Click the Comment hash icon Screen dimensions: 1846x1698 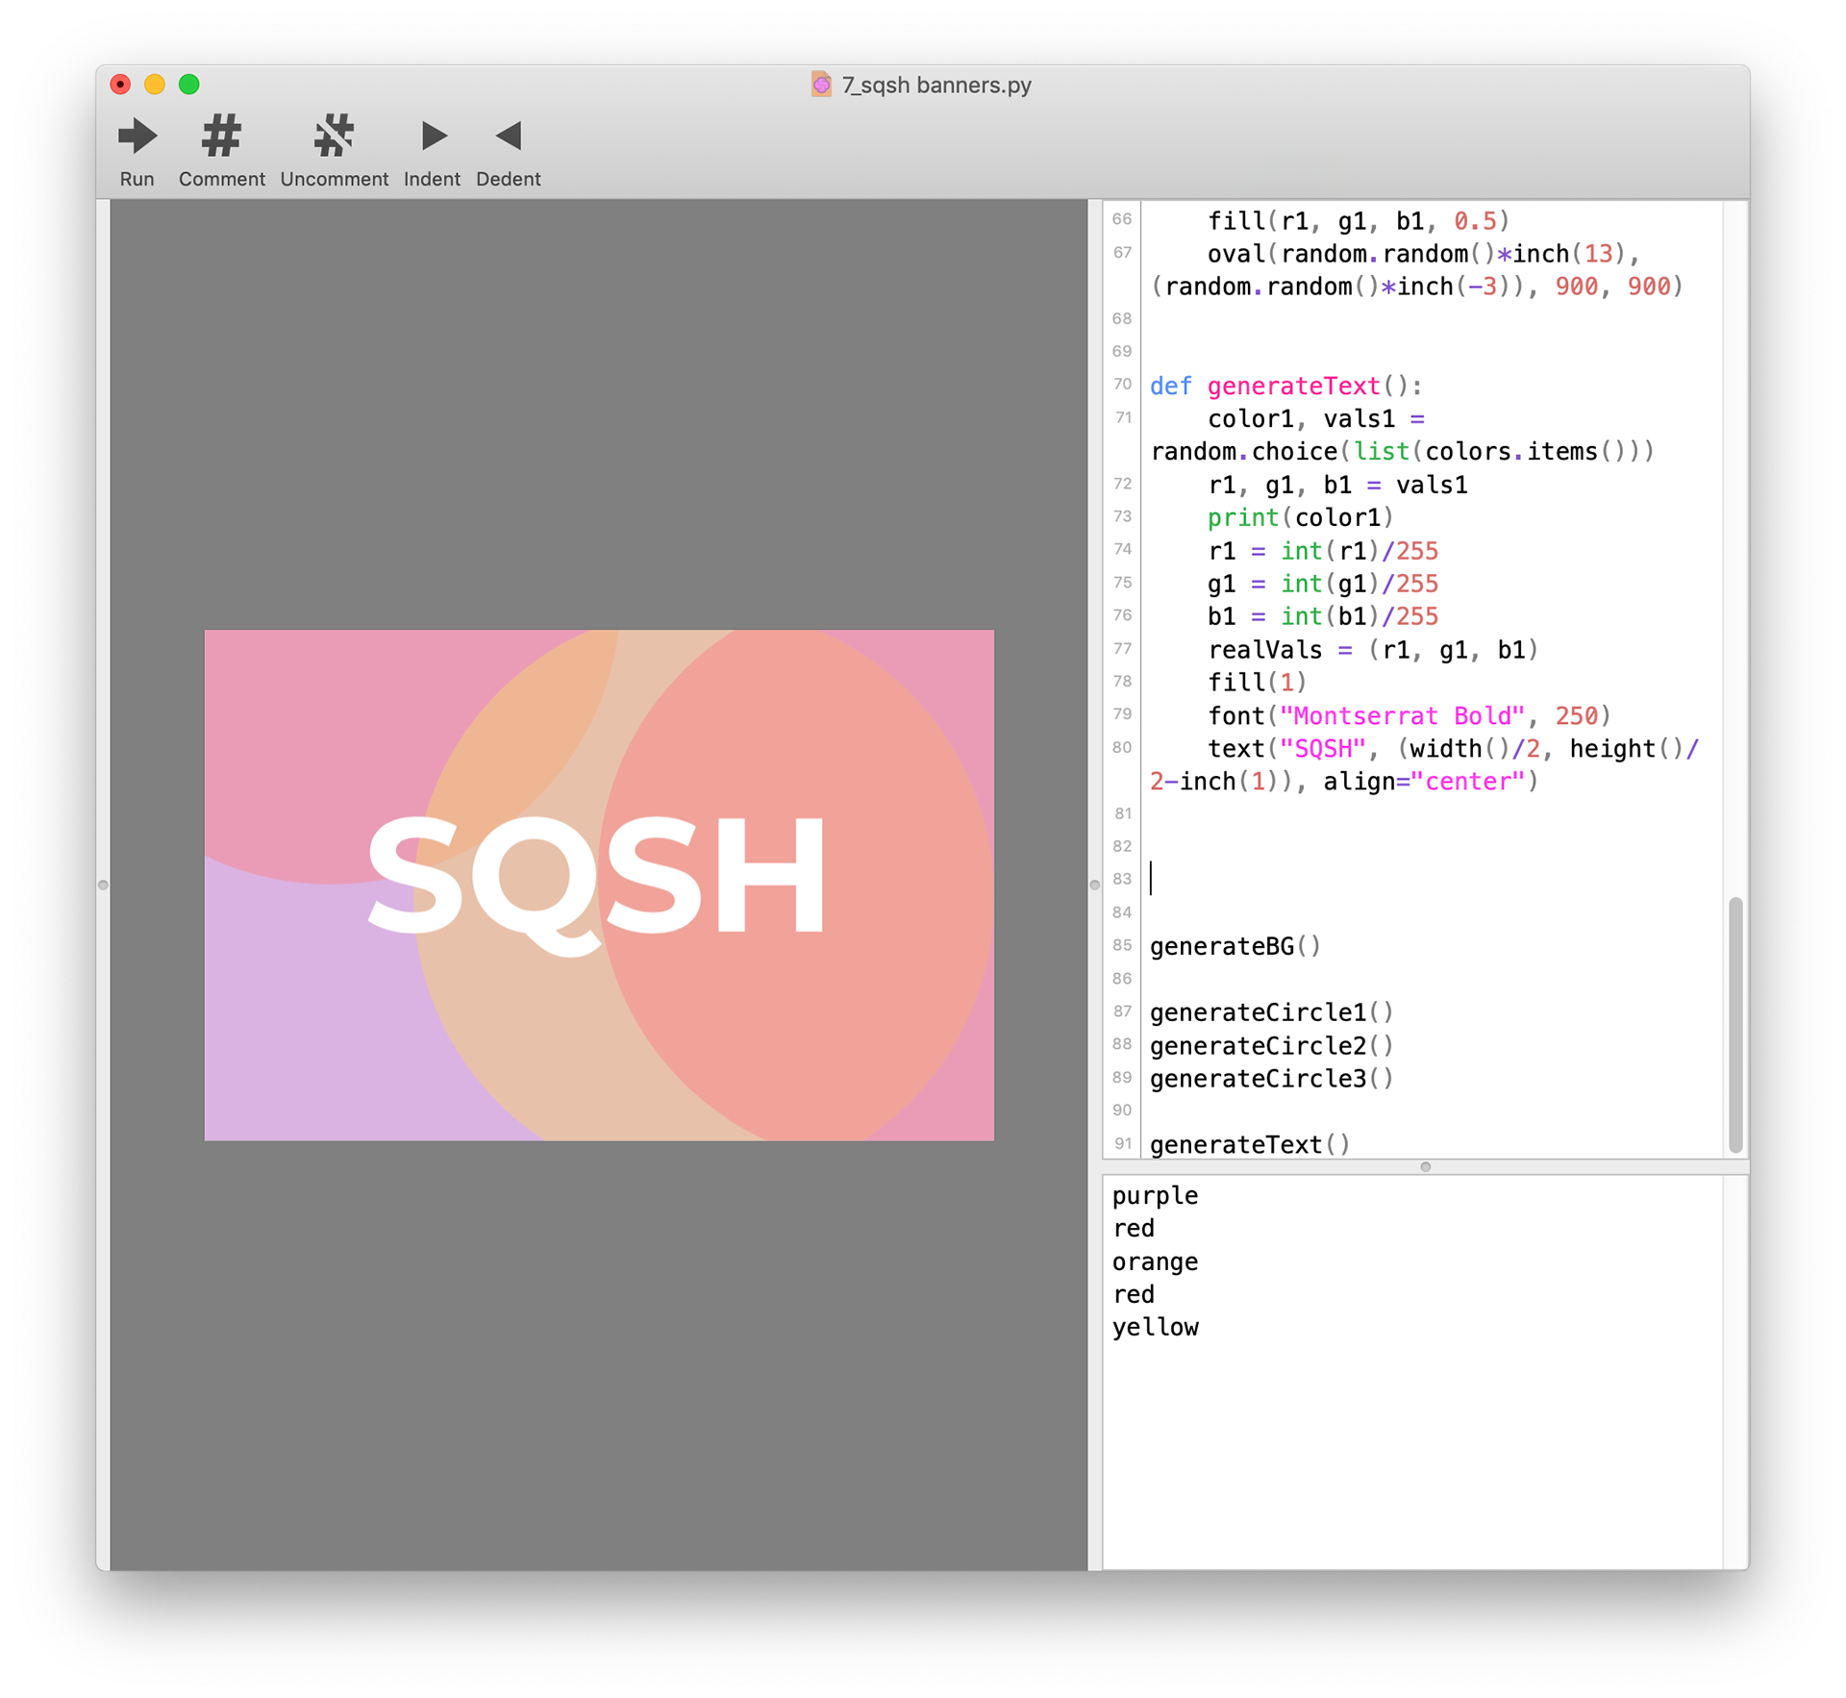(221, 136)
